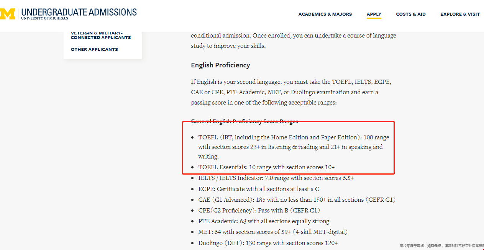Click the University of Michigan subtitle text
Screen dimensions: 484x250
[x=44, y=18]
